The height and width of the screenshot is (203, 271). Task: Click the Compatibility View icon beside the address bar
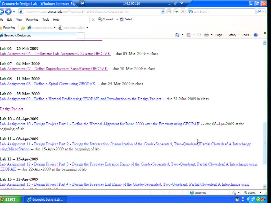click(x=169, y=12)
